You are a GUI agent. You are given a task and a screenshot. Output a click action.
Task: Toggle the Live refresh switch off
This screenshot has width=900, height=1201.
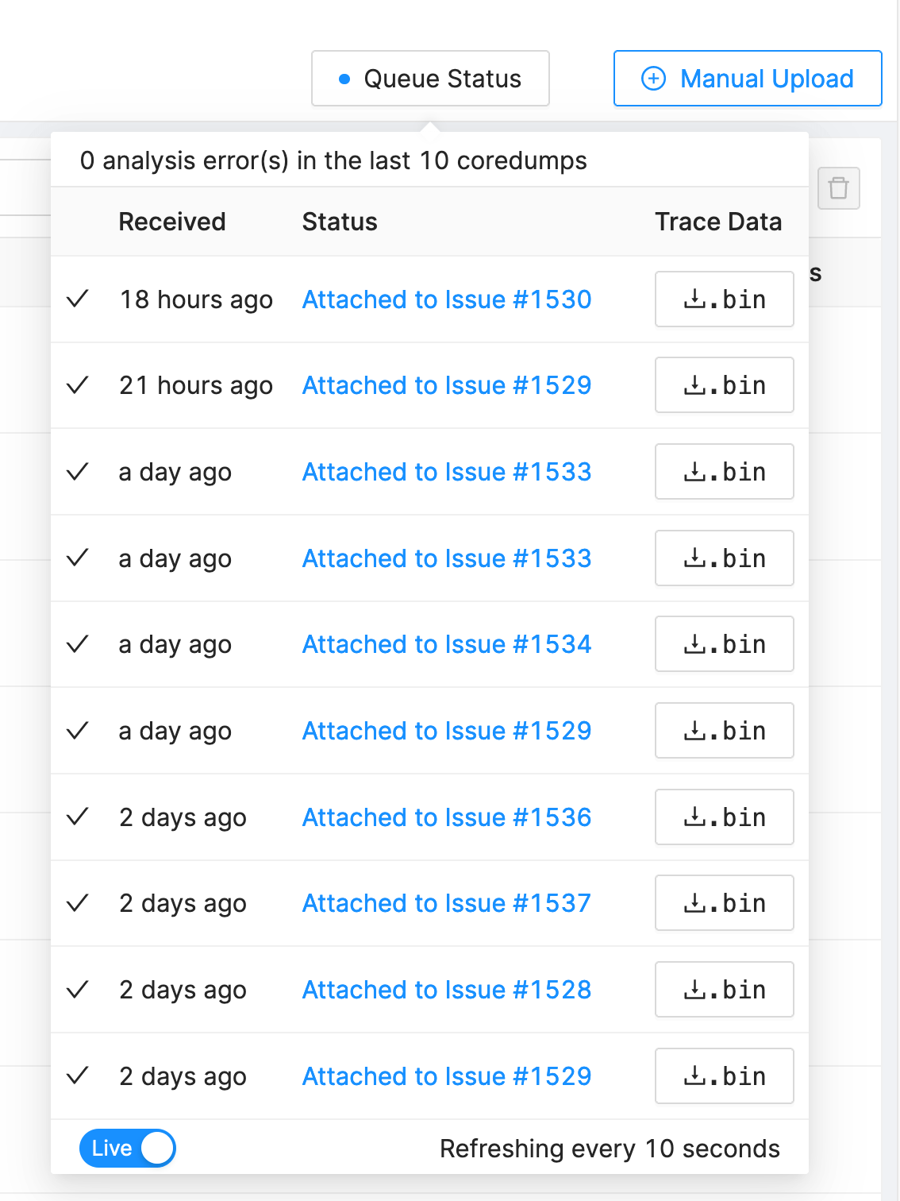127,1149
